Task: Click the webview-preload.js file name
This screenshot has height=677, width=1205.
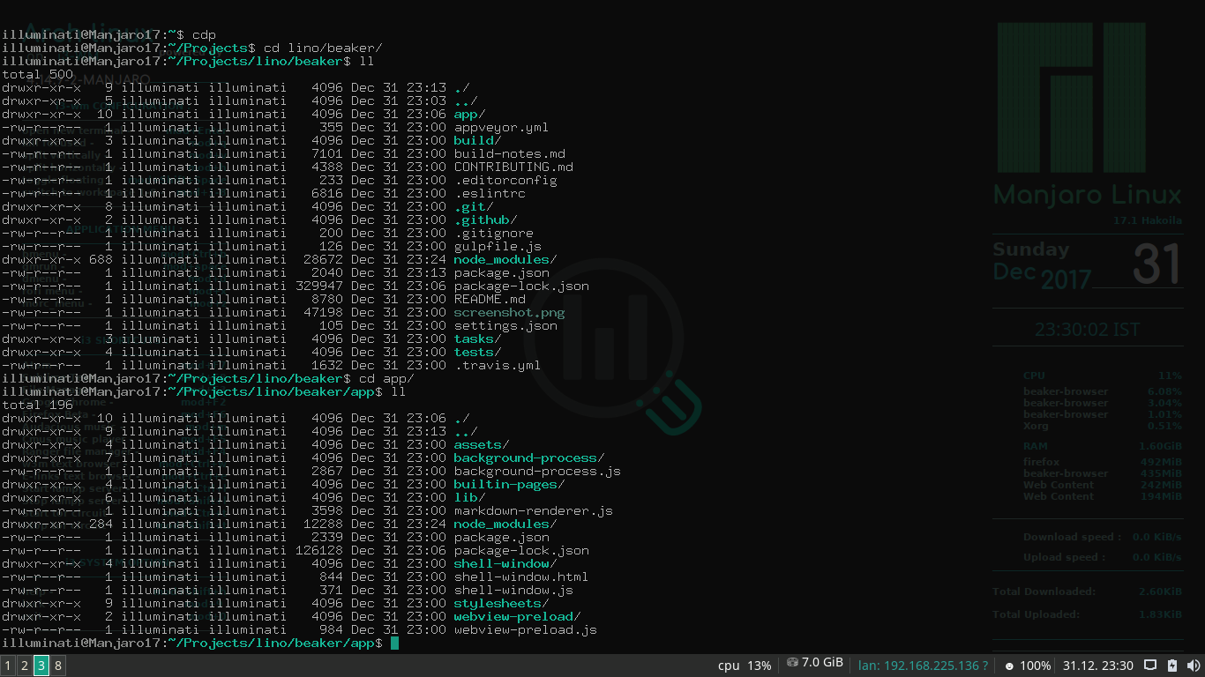Action: [x=525, y=630]
